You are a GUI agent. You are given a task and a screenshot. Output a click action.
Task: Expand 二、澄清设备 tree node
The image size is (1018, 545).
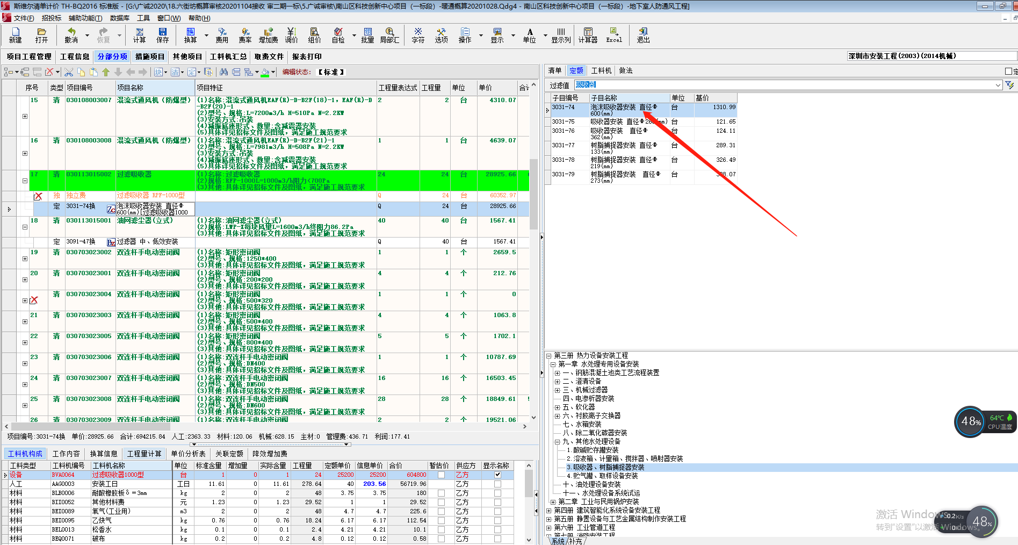point(558,382)
